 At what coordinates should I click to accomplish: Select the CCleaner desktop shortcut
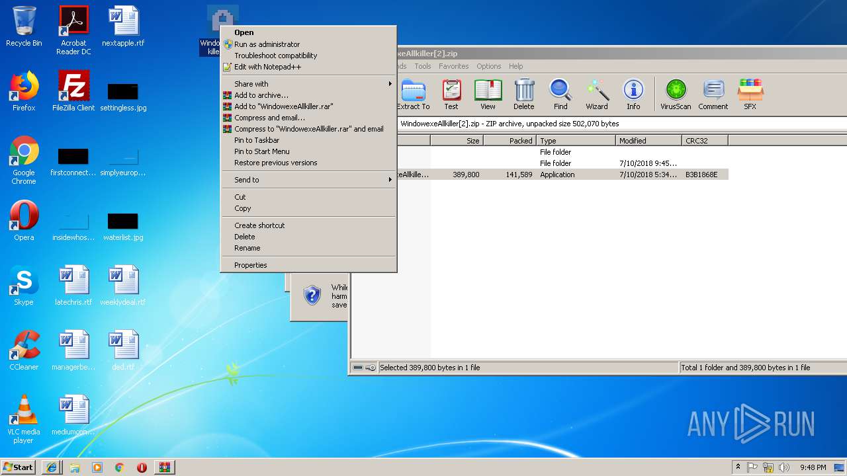coord(24,350)
